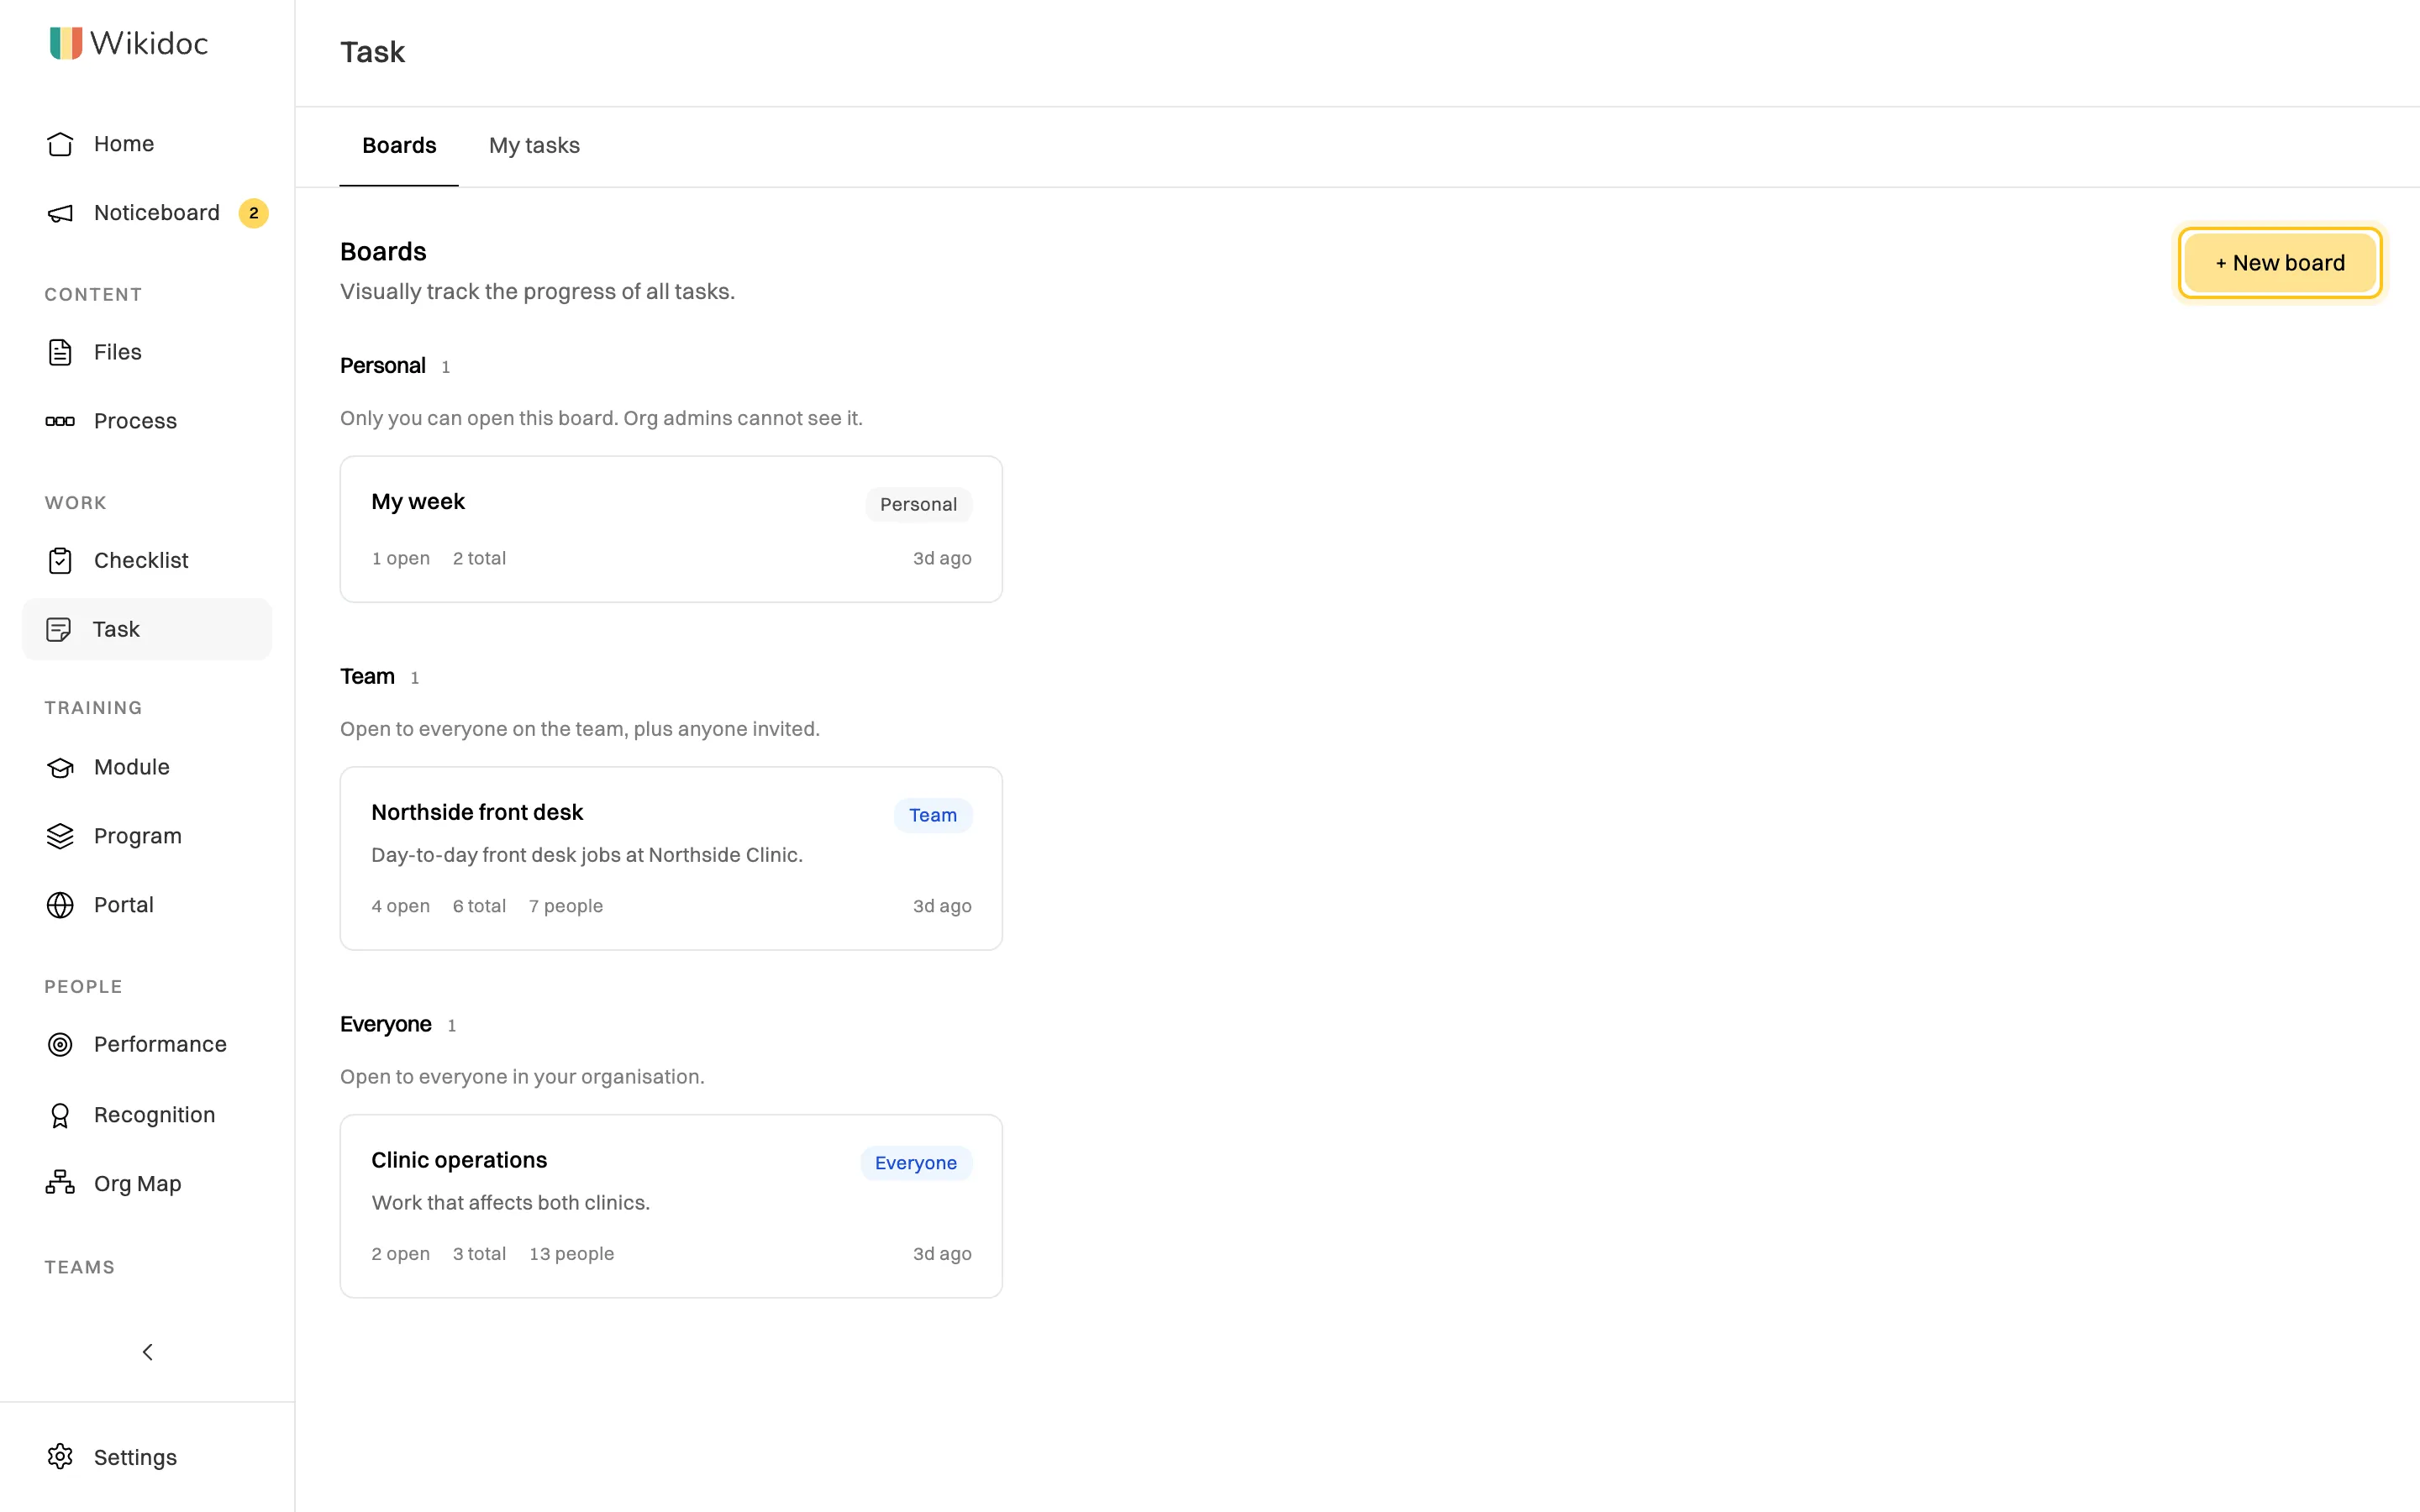Click the Team tag on Northside card
Screen dimensions: 2420x1512
(x=933, y=815)
